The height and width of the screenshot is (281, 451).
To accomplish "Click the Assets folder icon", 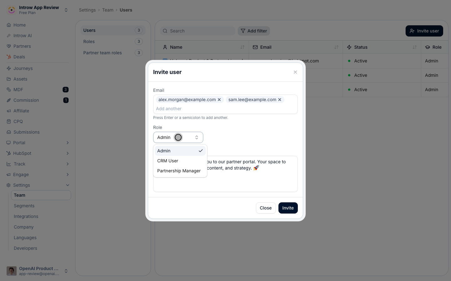I will click(9, 79).
